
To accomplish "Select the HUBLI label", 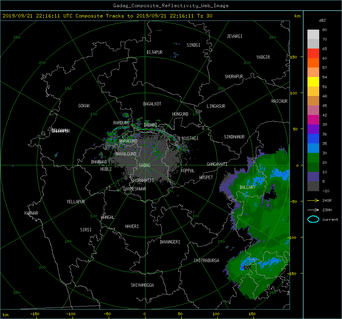I will 106,169.
